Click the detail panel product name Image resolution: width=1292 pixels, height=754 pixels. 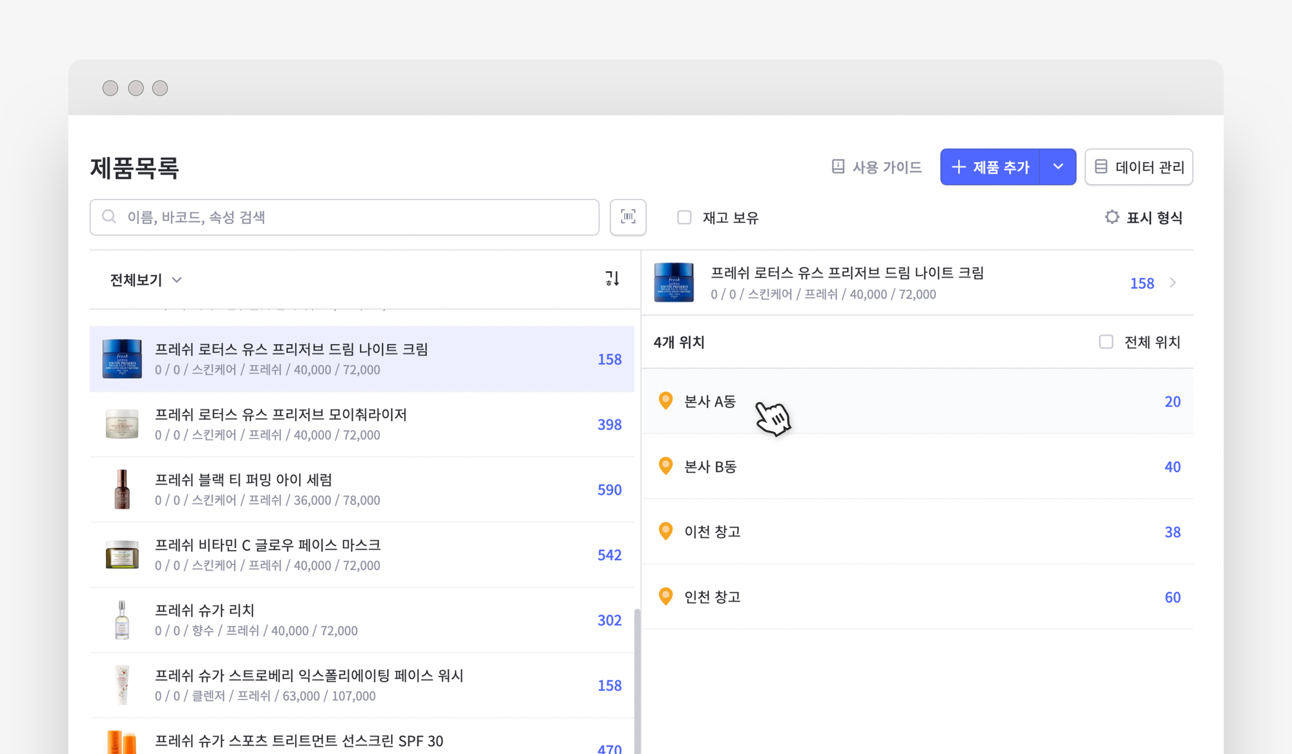point(847,272)
